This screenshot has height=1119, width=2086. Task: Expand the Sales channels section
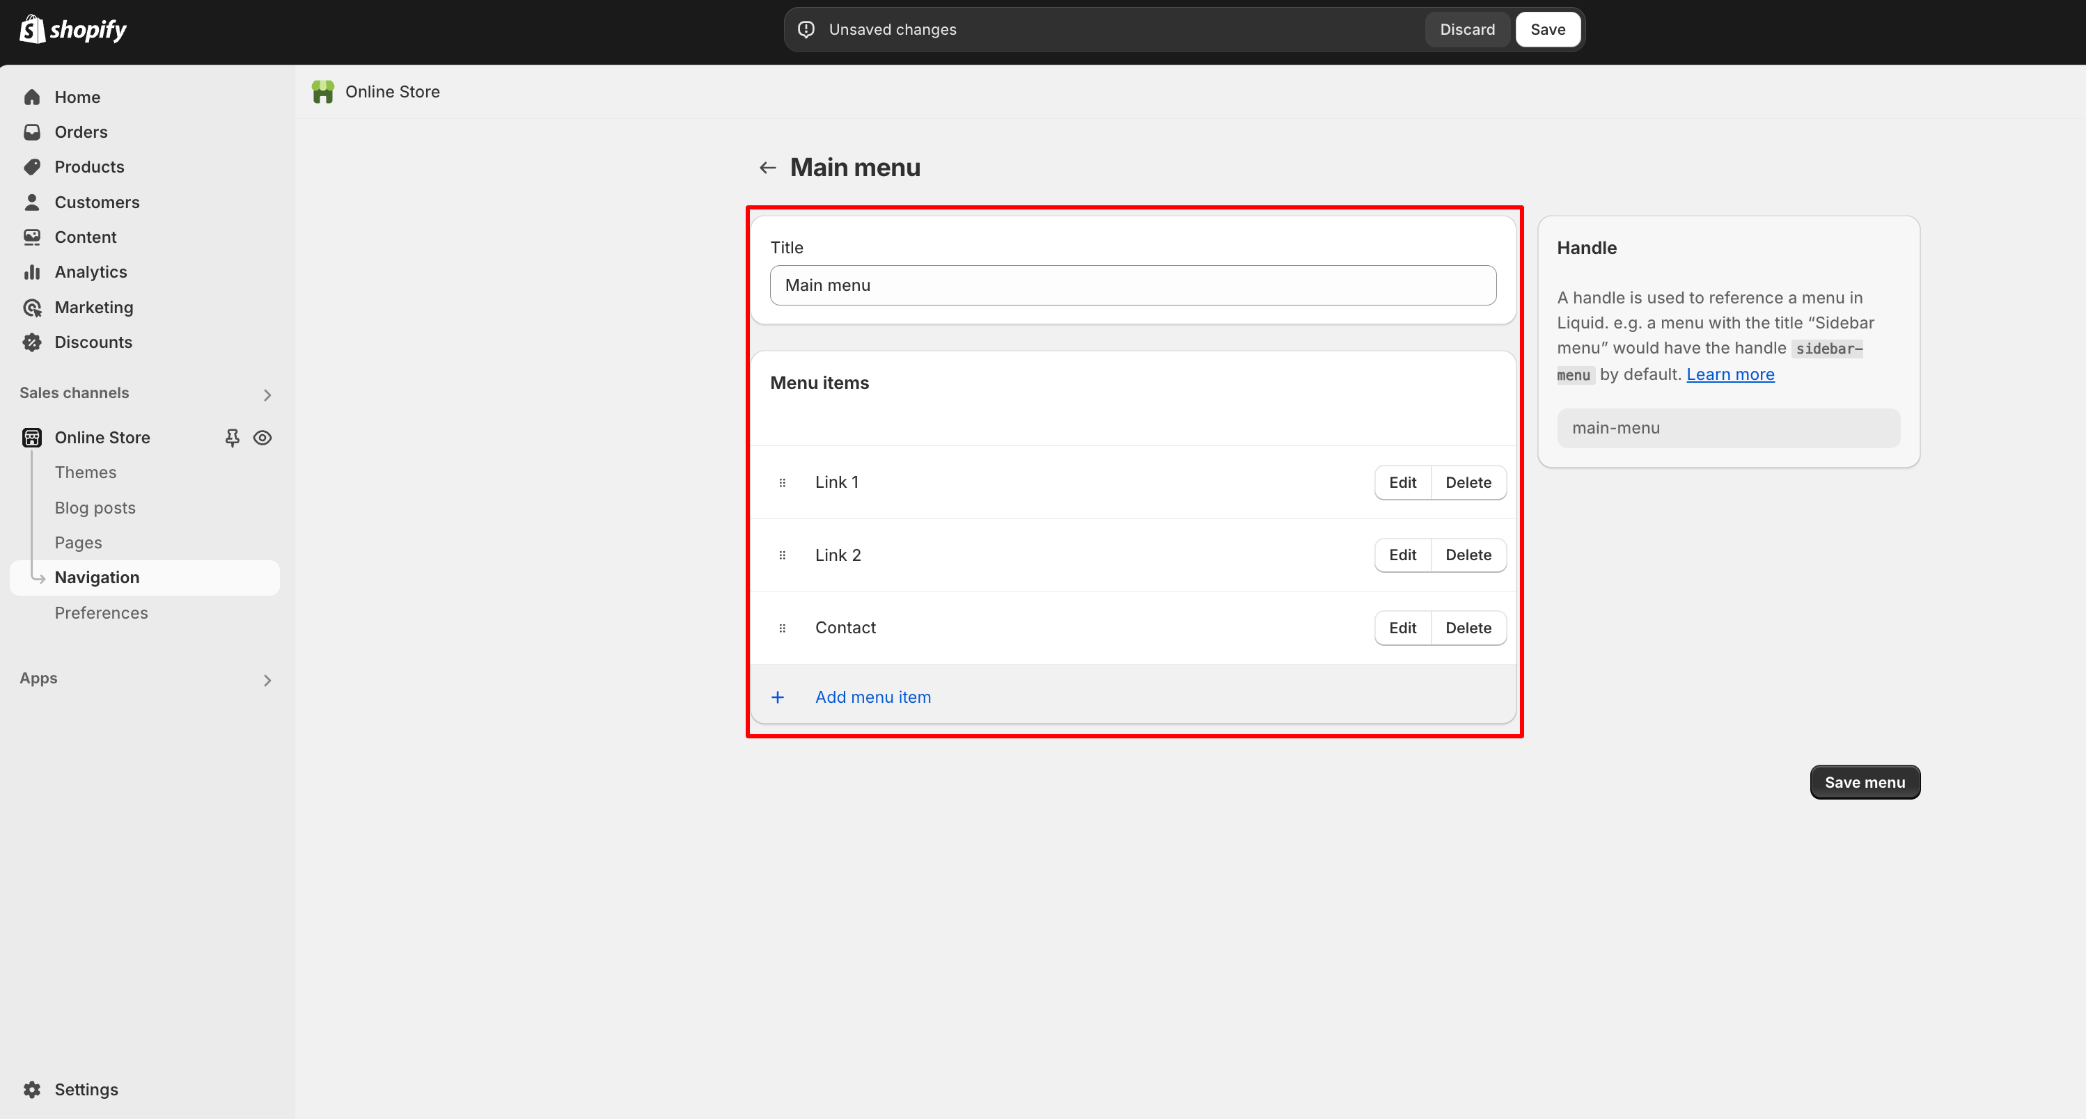click(267, 395)
